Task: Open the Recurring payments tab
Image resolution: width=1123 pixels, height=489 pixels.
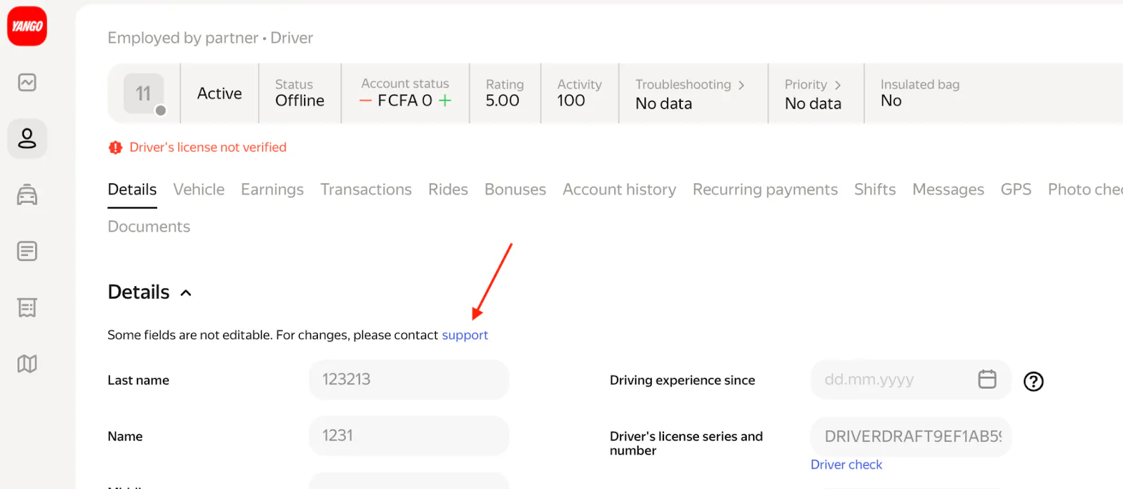Action: [x=765, y=189]
